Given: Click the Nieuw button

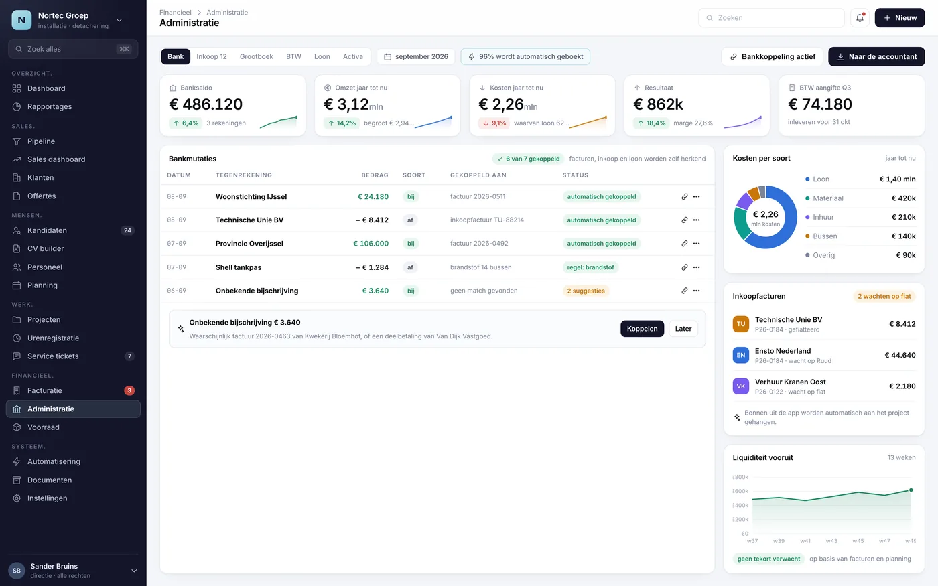Looking at the screenshot, I should tap(900, 18).
